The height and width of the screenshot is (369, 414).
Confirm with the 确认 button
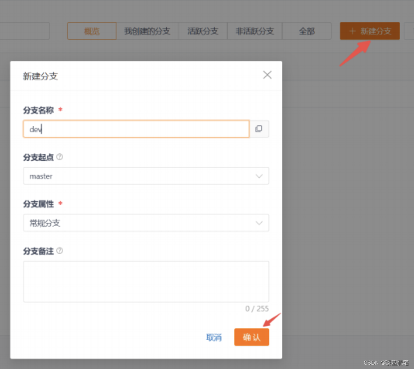tap(252, 337)
